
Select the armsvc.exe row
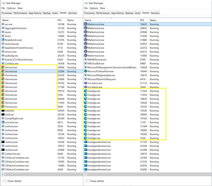pos(42,52)
